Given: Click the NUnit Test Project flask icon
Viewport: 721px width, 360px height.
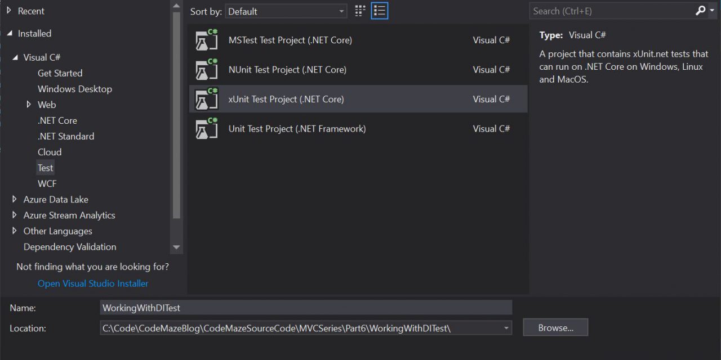Looking at the screenshot, I should (206, 70).
